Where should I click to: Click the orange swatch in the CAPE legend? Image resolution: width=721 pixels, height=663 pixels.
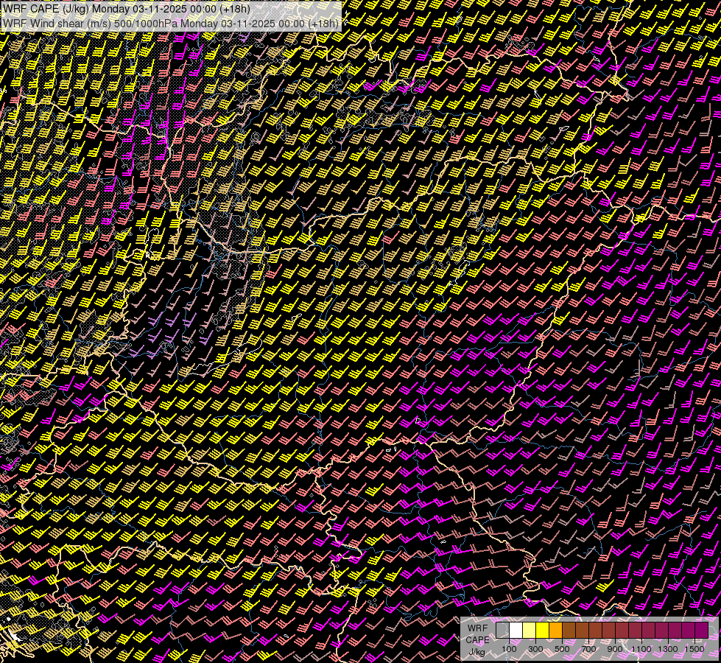[555, 631]
